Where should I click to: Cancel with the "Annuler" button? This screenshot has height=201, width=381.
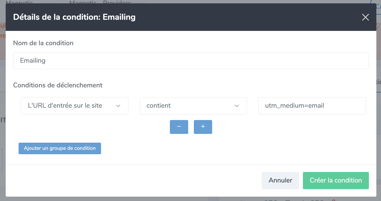pyautogui.click(x=280, y=180)
